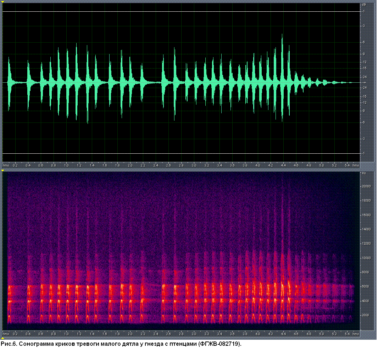Image resolution: width=378 pixels, height=355 pixels.
Task: Click 3.0 on the waveform time ruler
Action: pyautogui.click(x=194, y=165)
